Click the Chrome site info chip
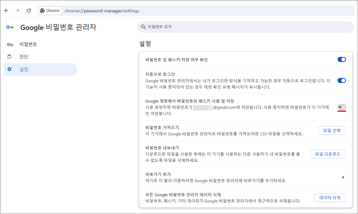The height and width of the screenshot is (214, 358). [x=50, y=11]
